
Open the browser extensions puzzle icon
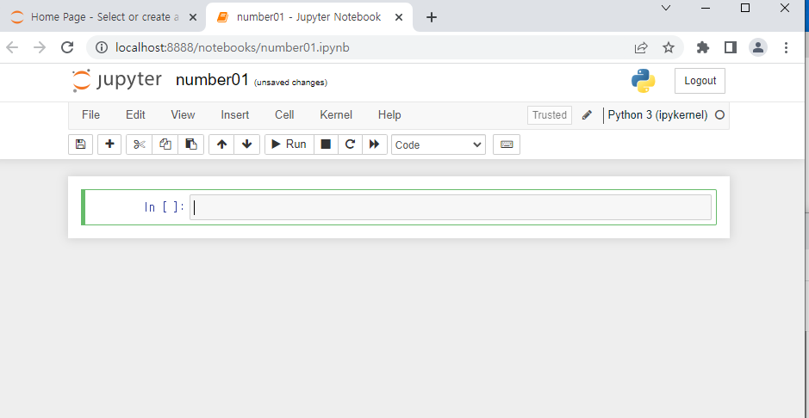pos(703,48)
